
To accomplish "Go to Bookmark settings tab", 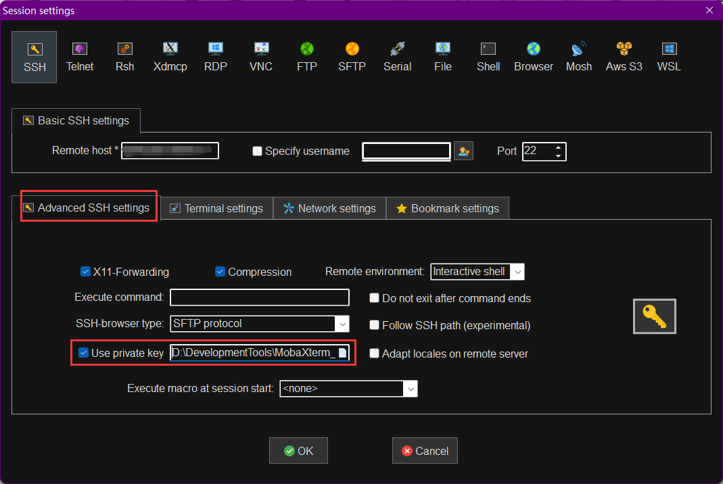I will pos(448,208).
